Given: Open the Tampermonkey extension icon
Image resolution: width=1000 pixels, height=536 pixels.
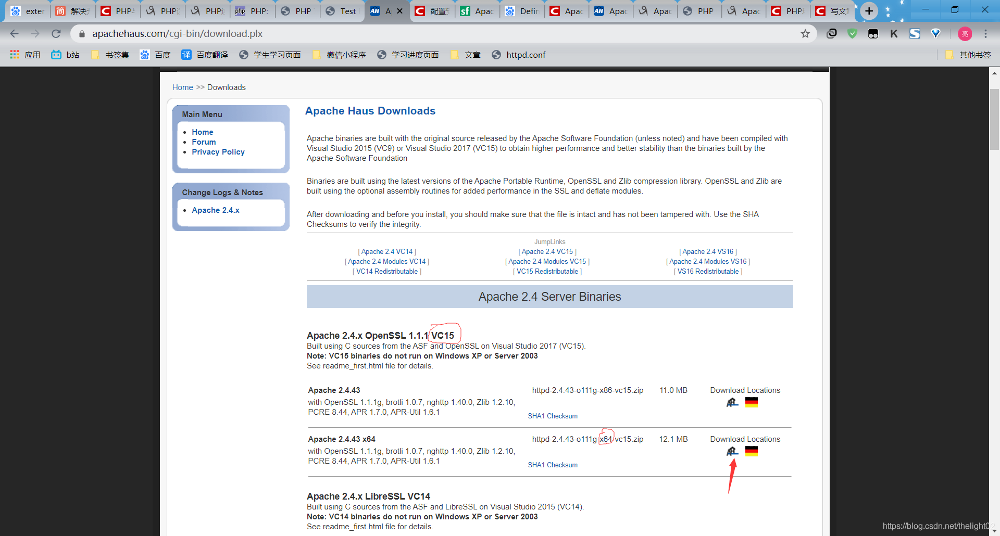Looking at the screenshot, I should [873, 34].
